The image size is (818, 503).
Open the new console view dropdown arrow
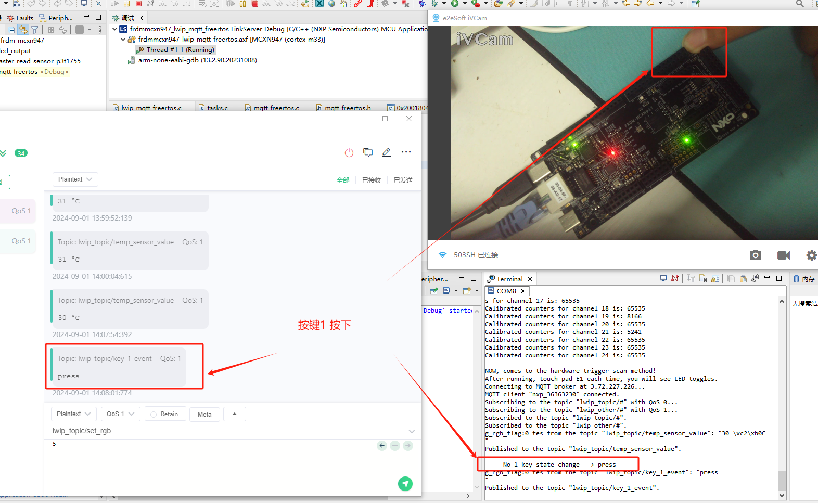point(477,291)
